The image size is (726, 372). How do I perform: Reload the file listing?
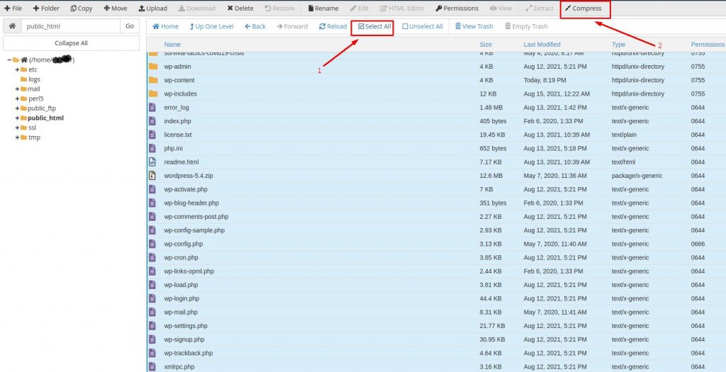pyautogui.click(x=333, y=26)
